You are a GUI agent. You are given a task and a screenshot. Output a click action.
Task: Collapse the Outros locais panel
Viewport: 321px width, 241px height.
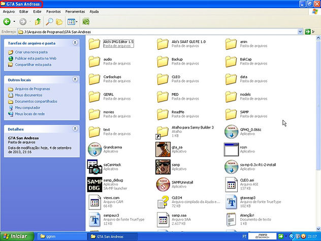[x=75, y=79]
